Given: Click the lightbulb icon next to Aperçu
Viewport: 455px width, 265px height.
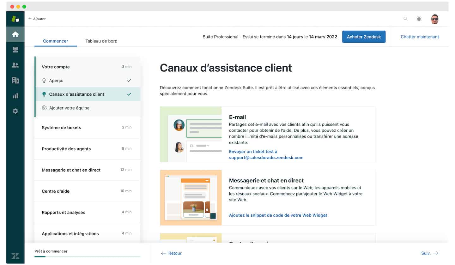Looking at the screenshot, I should point(44,81).
